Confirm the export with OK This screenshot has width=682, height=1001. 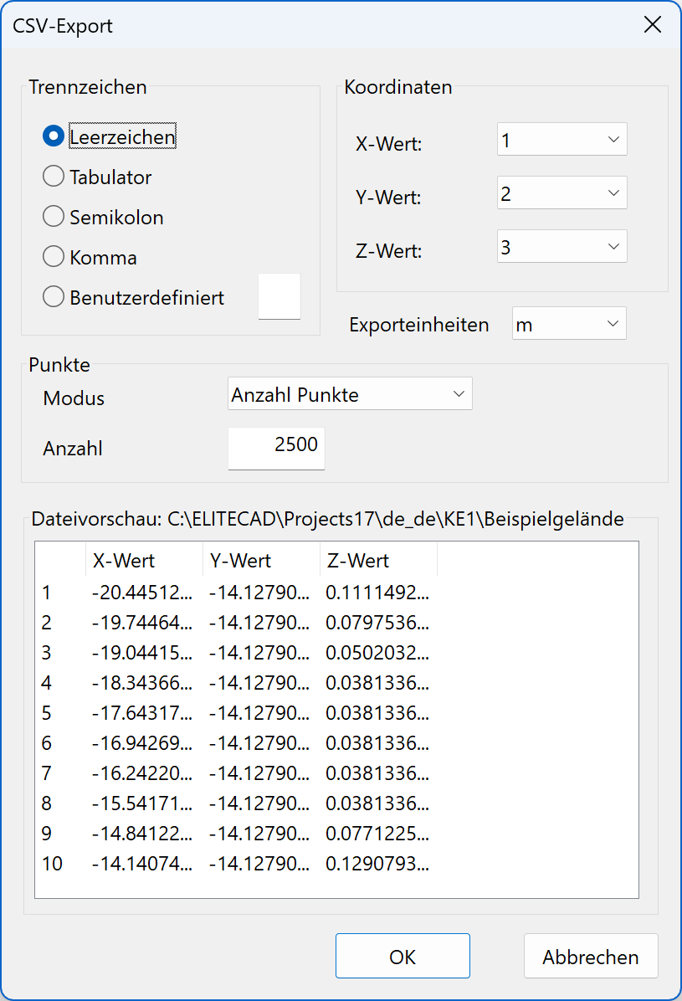(403, 956)
